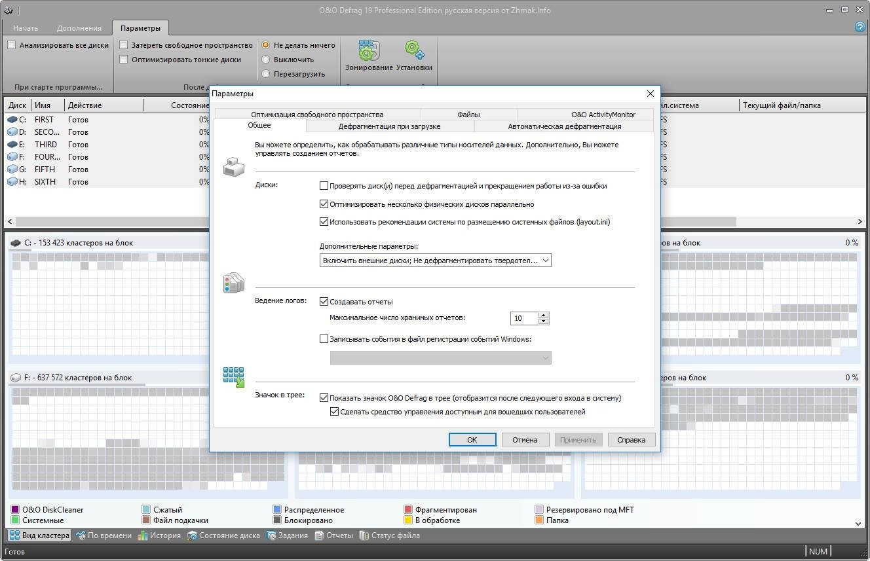This screenshot has width=870, height=561.
Task: Open the История history view
Action: (159, 535)
